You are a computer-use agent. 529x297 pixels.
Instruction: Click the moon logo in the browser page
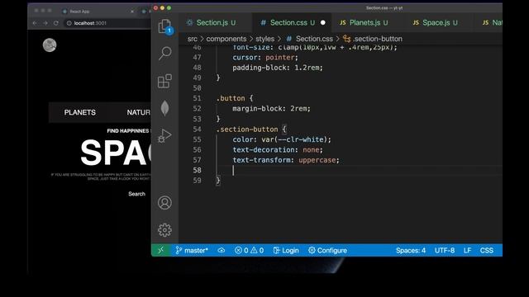(x=50, y=45)
